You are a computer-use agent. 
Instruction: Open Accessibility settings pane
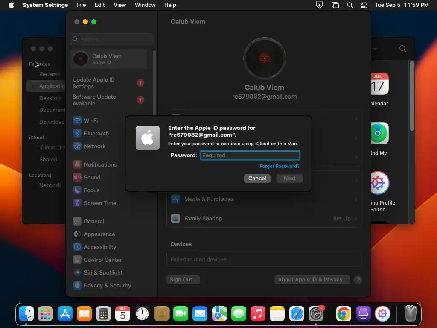pos(94,247)
